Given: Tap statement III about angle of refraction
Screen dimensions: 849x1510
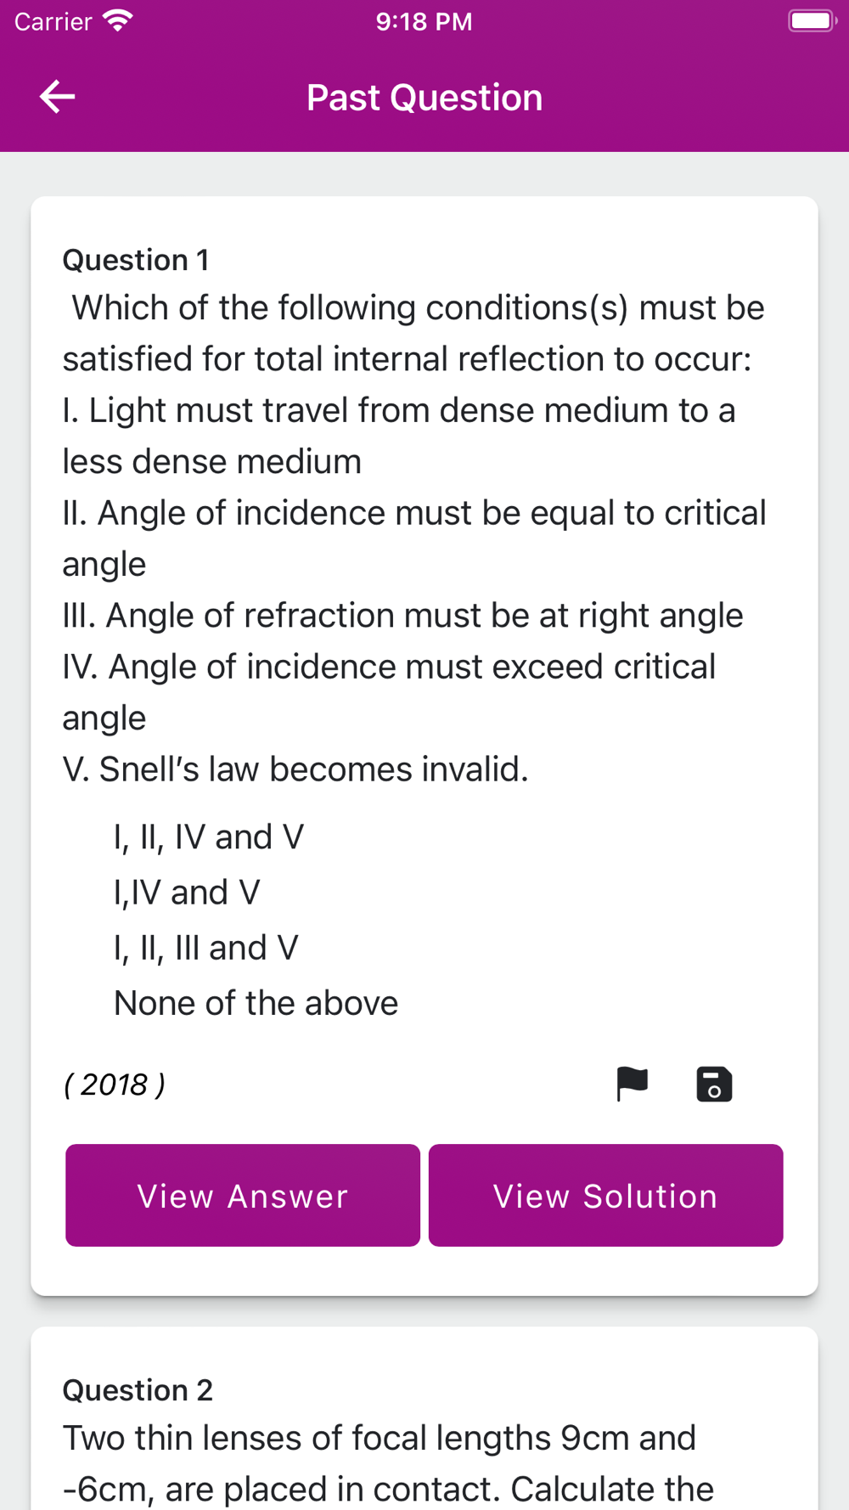Looking at the screenshot, I should pyautogui.click(x=402, y=616).
